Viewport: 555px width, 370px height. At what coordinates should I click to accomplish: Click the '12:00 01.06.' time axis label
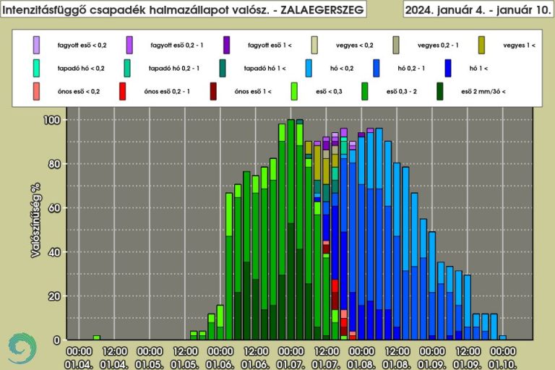point(256,356)
